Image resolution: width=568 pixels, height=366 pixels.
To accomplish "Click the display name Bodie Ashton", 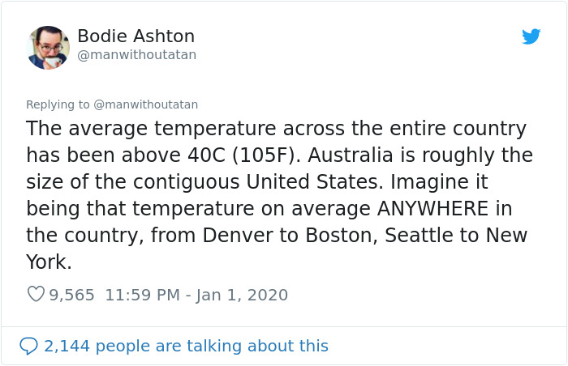I will (136, 36).
